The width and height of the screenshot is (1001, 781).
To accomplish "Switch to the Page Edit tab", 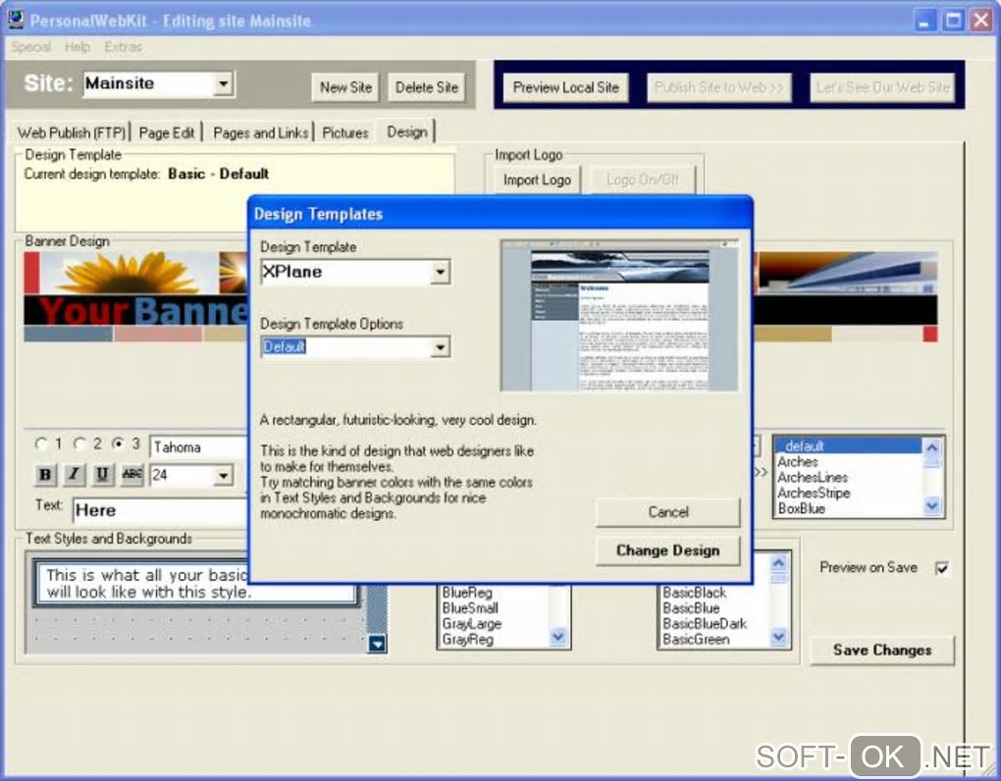I will click(x=167, y=132).
